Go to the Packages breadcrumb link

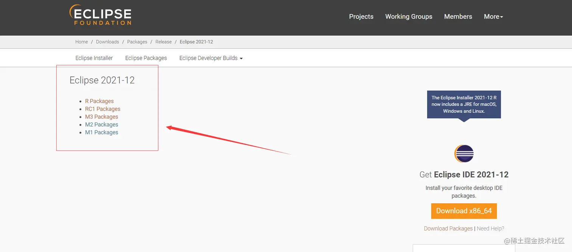[137, 42]
